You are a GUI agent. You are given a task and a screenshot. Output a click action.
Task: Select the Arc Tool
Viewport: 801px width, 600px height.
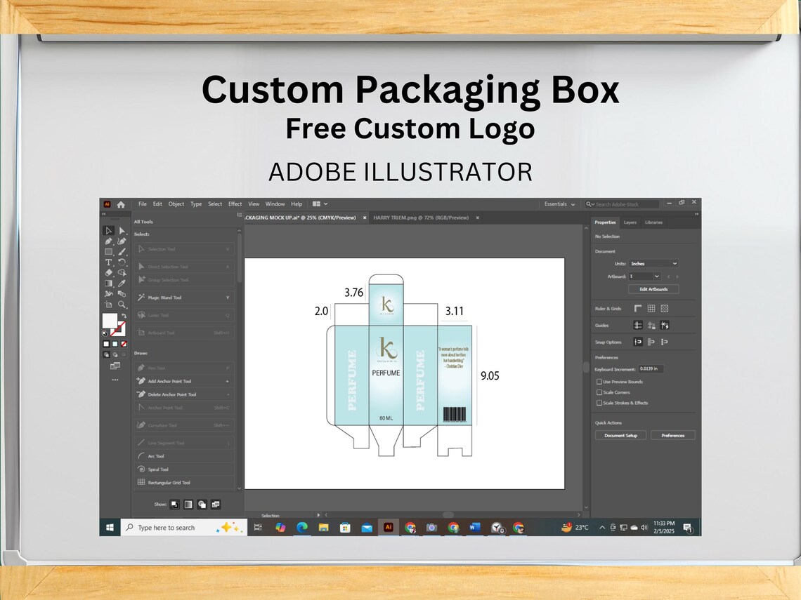coord(156,455)
